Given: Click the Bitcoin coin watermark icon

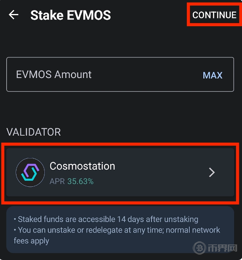Looking at the screenshot, I should pos(199,248).
